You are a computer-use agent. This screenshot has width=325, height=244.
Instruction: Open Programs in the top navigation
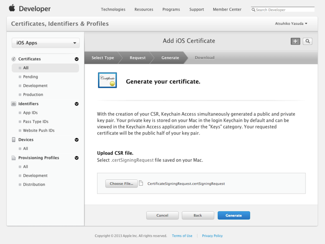171,9
